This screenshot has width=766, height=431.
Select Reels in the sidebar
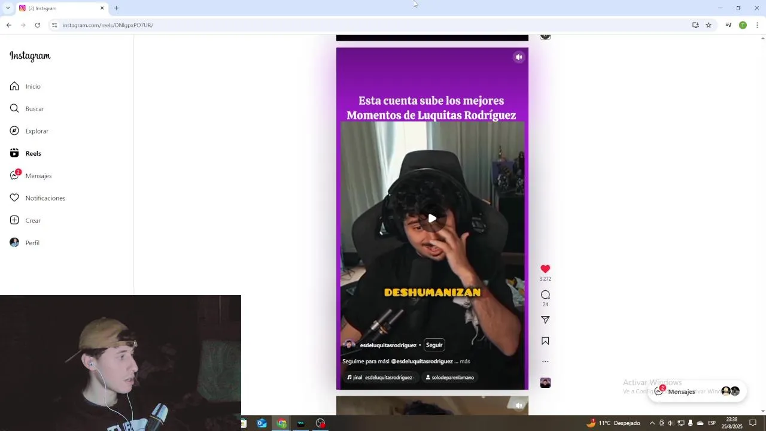click(x=25, y=153)
